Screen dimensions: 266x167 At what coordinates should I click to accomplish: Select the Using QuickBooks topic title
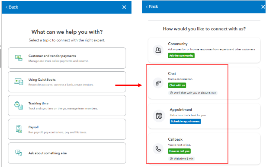(x=42, y=79)
